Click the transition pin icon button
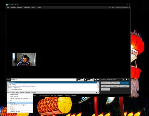This screenshot has height=116, width=149. tap(126, 80)
